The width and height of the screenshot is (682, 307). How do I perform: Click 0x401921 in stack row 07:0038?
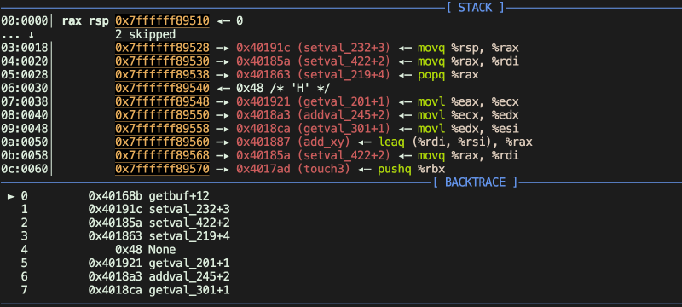pyautogui.click(x=263, y=101)
